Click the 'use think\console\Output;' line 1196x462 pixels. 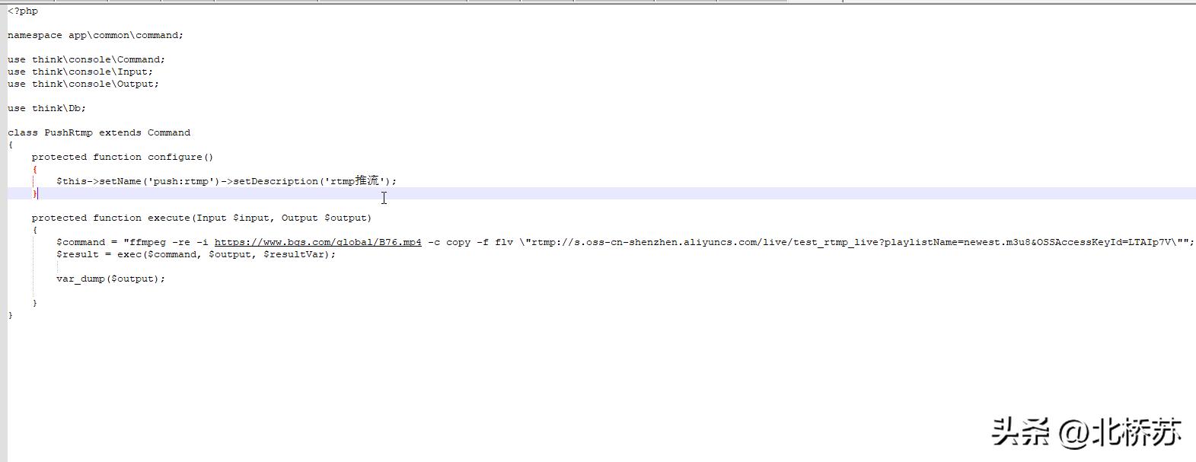[84, 84]
